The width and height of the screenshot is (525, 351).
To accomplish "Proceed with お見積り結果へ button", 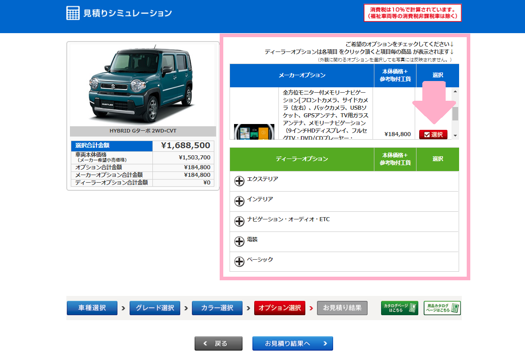I will 293,343.
